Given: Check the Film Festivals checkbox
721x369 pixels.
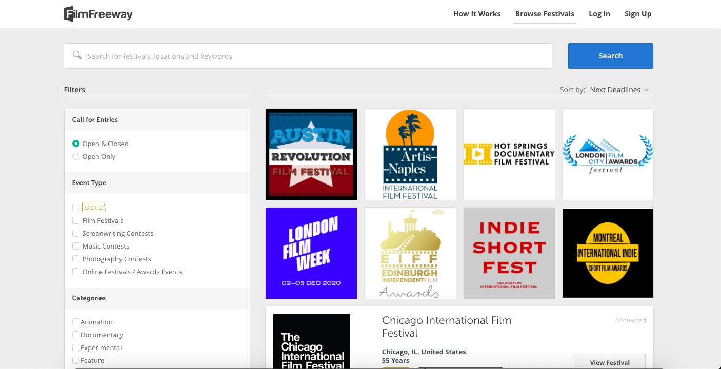Looking at the screenshot, I should 76,220.
